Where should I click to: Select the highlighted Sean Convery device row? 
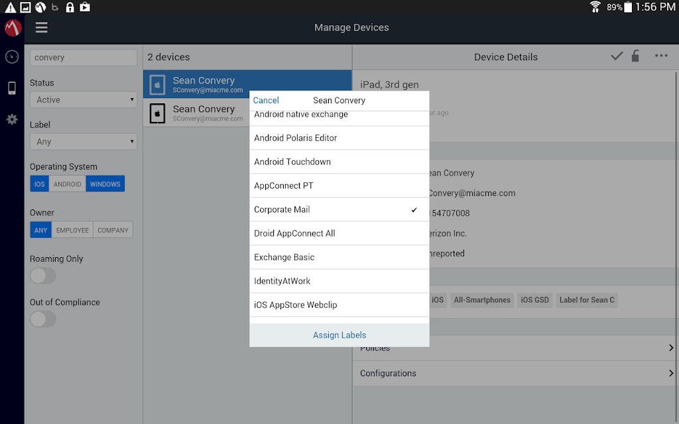(x=247, y=84)
